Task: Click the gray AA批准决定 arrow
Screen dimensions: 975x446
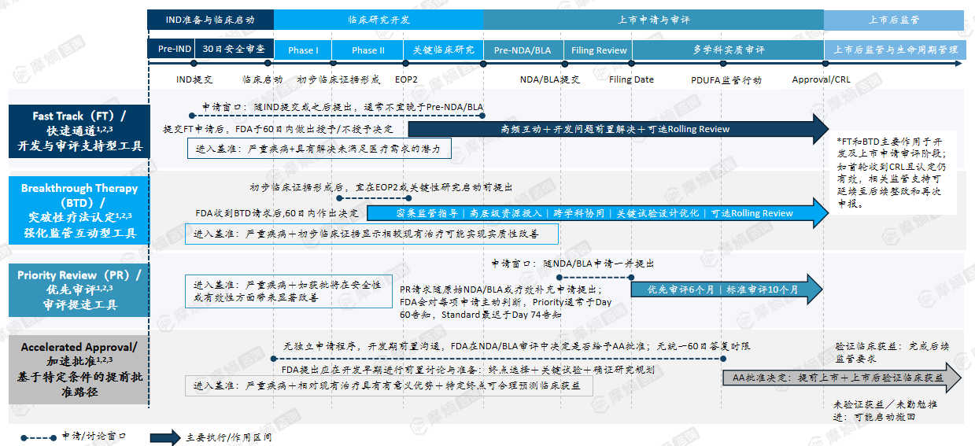Action: pos(842,378)
